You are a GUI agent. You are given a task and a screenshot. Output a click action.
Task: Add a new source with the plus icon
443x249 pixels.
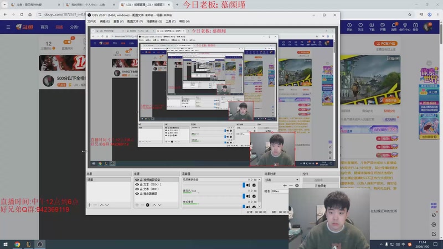click(x=137, y=205)
